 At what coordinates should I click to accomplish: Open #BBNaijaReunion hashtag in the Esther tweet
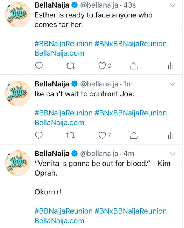pos(64,44)
